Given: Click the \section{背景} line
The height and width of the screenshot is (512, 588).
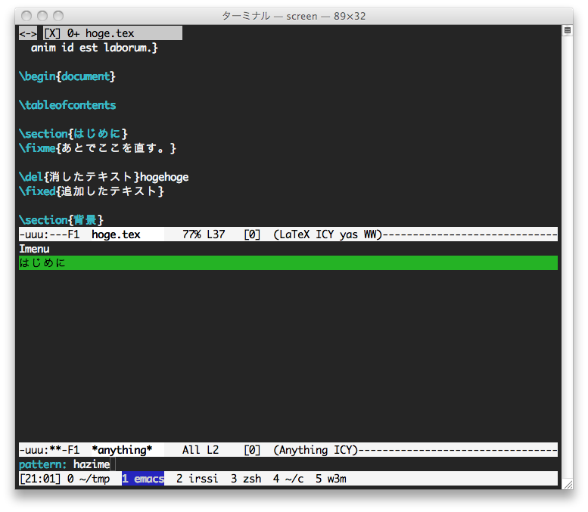Looking at the screenshot, I should click(x=61, y=220).
